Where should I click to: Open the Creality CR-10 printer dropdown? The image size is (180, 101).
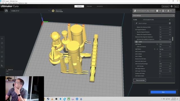click(x=30, y=11)
